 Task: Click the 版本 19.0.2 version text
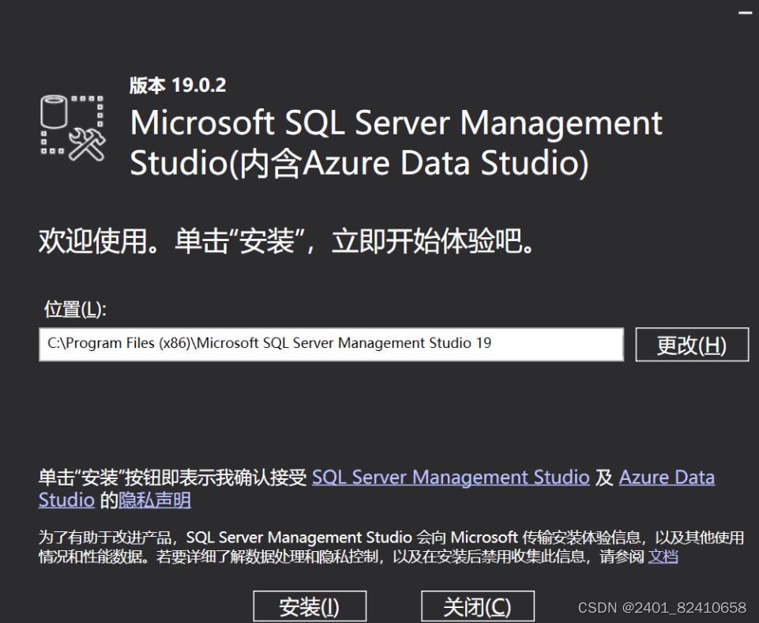(178, 85)
